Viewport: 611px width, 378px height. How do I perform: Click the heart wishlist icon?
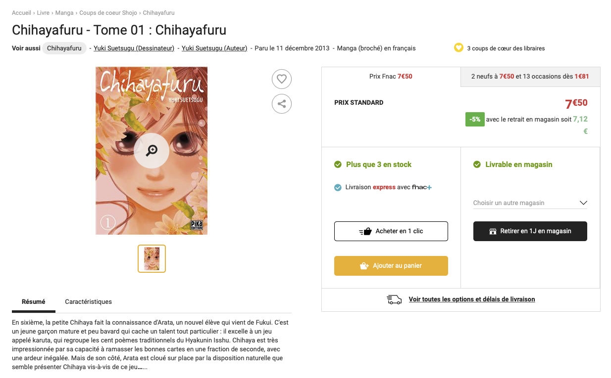[281, 79]
